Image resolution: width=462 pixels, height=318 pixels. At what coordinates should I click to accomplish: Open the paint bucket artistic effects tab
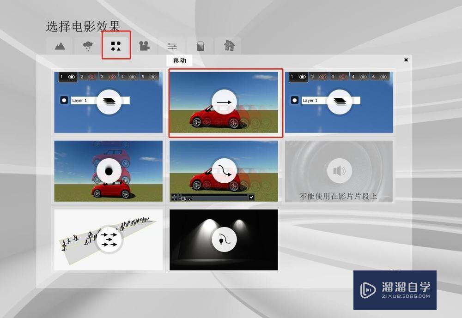click(200, 46)
